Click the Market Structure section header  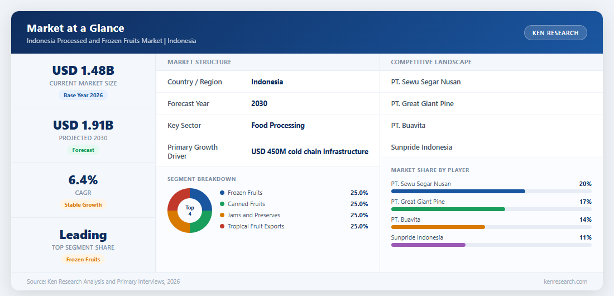click(x=199, y=62)
